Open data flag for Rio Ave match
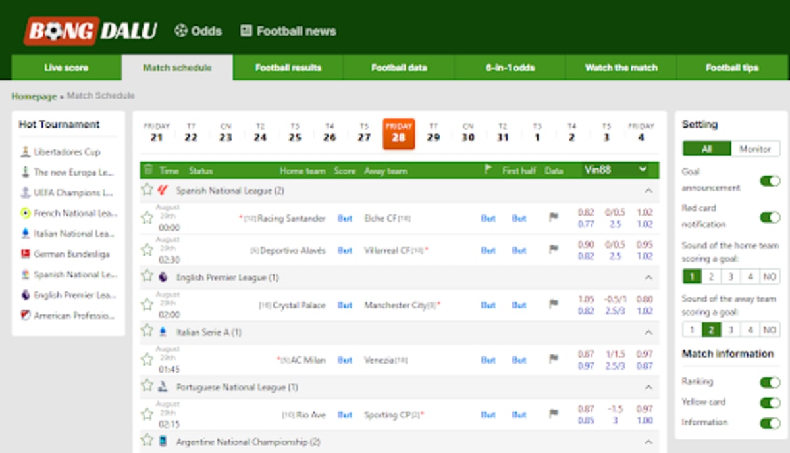The height and width of the screenshot is (453, 790). 554,414
